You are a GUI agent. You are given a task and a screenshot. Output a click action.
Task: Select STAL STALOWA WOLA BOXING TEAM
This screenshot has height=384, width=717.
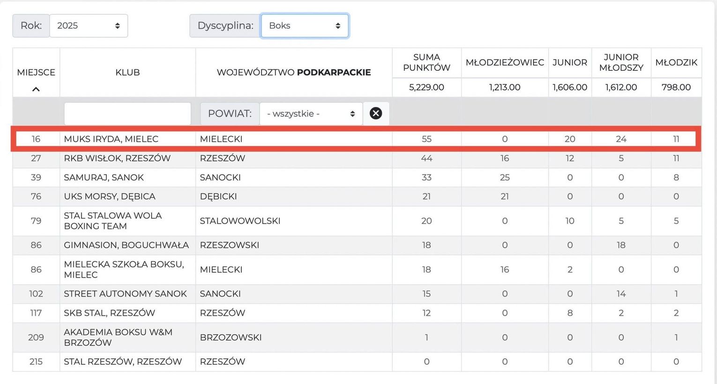(x=113, y=221)
